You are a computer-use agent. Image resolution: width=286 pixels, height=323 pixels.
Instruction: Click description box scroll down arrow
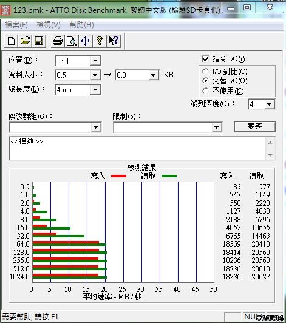pos(270,155)
